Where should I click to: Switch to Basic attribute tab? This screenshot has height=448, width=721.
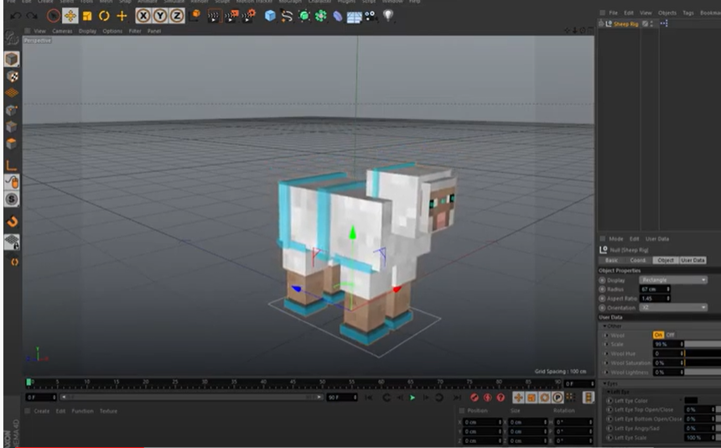[611, 260]
